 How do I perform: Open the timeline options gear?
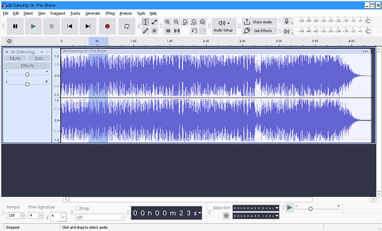coord(9,41)
